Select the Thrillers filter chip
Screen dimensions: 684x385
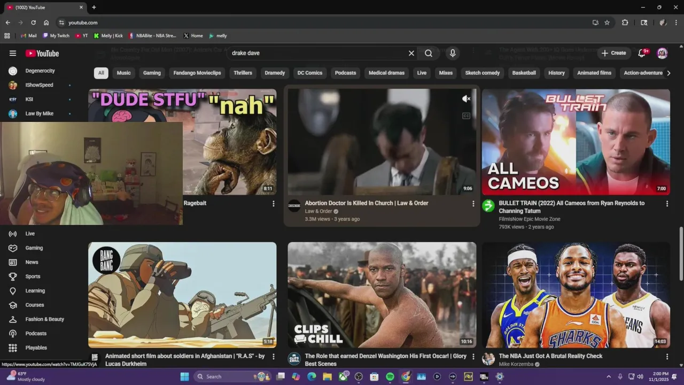click(243, 73)
